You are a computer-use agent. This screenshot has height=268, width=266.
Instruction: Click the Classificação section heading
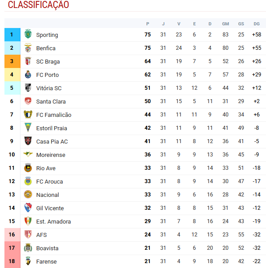[x=38, y=5]
